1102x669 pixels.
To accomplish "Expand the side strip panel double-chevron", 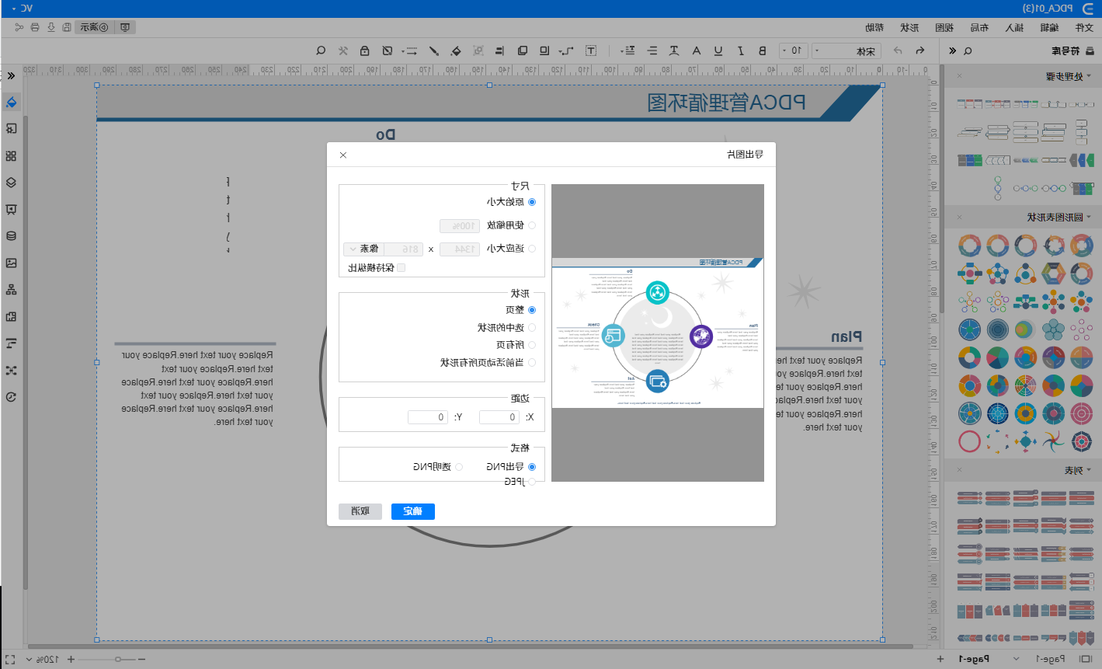I will 11,75.
